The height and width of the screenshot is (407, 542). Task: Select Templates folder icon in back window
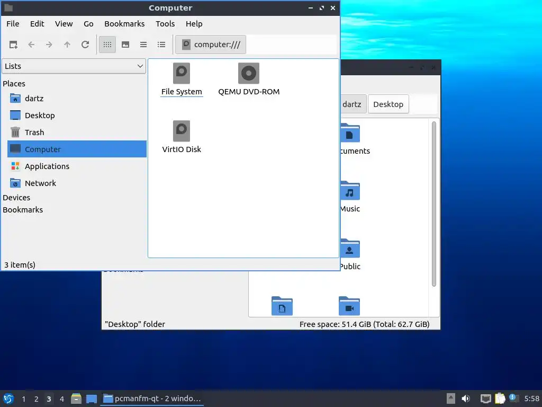(x=282, y=306)
